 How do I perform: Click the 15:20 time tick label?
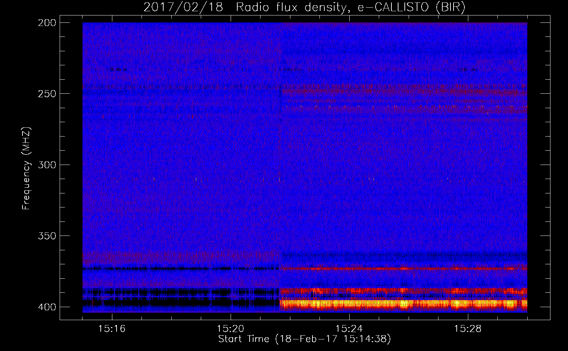(231, 329)
